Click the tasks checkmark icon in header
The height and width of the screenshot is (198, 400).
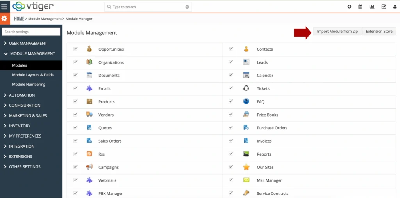pos(384,7)
